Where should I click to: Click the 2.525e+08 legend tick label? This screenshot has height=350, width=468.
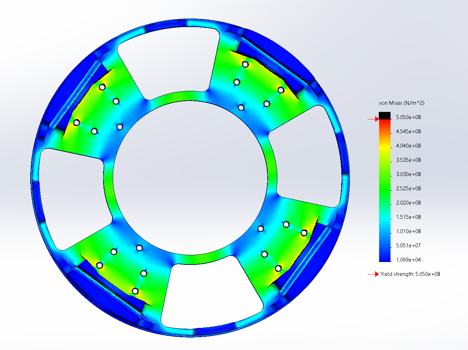click(409, 189)
